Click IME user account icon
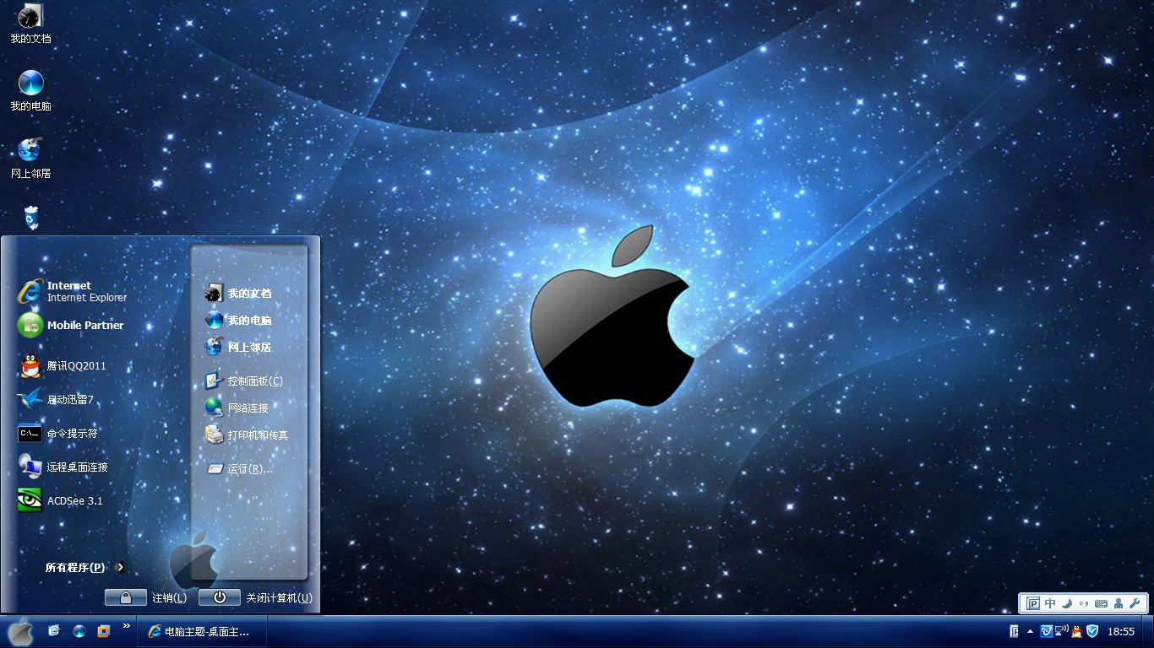Image resolution: width=1154 pixels, height=648 pixels. click(1119, 603)
